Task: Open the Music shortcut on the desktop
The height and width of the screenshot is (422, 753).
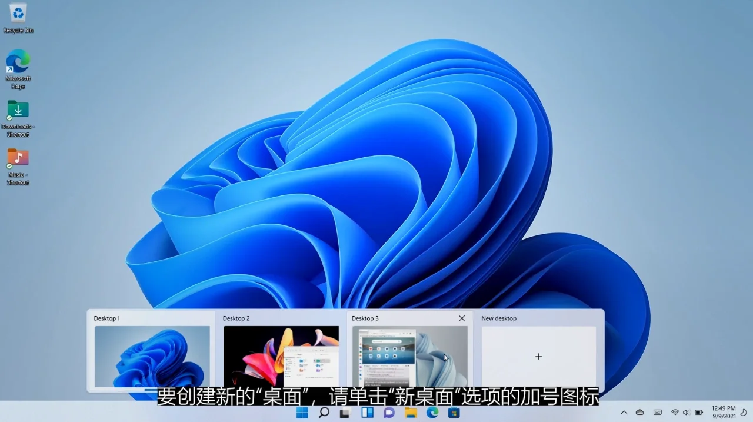Action: coord(17,159)
